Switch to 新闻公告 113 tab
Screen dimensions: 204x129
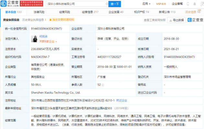pyautogui.click(x=167, y=12)
